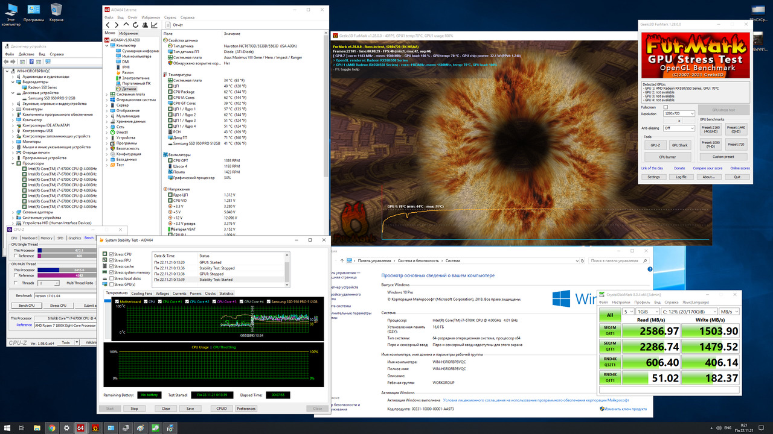This screenshot has width=773, height=434.
Task: Click the AIDA64 users toolbar icon
Action: coord(145,25)
